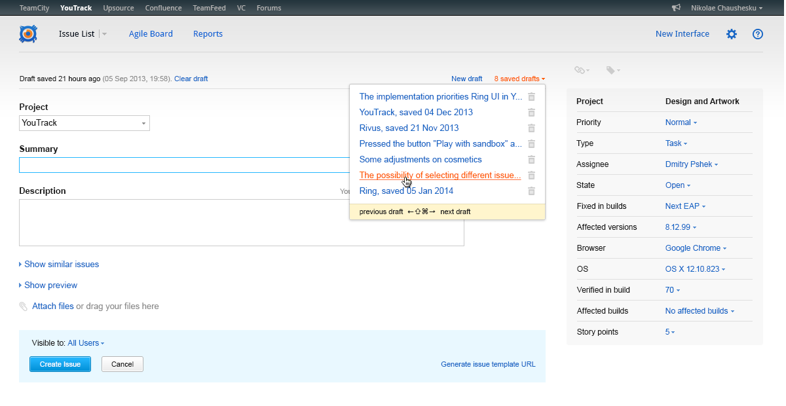Delete the 'possibility of selecting different issue' draft
This screenshot has height=406, width=786.
[x=532, y=175]
